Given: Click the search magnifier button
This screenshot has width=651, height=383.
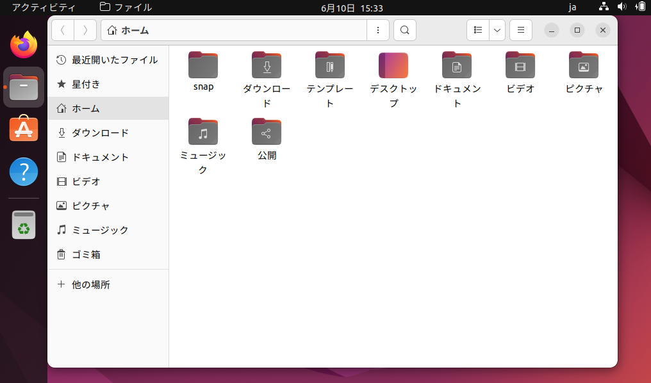Looking at the screenshot, I should click(405, 30).
